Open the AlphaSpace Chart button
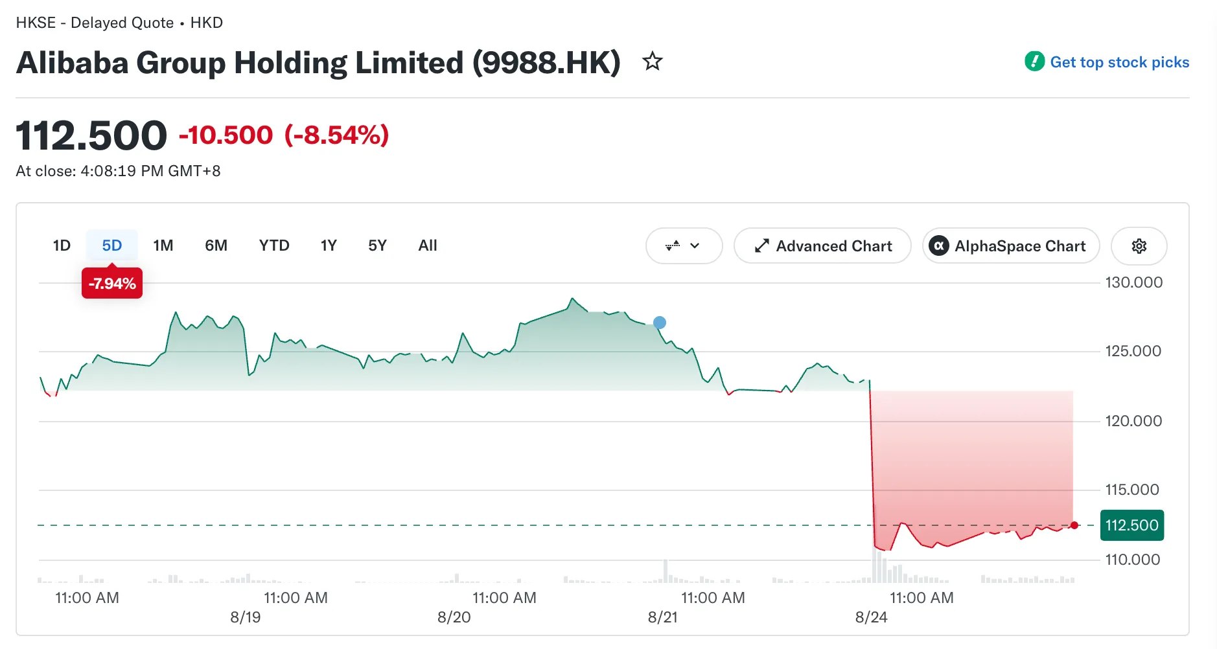Viewport: 1217px width, 649px height. [1010, 246]
